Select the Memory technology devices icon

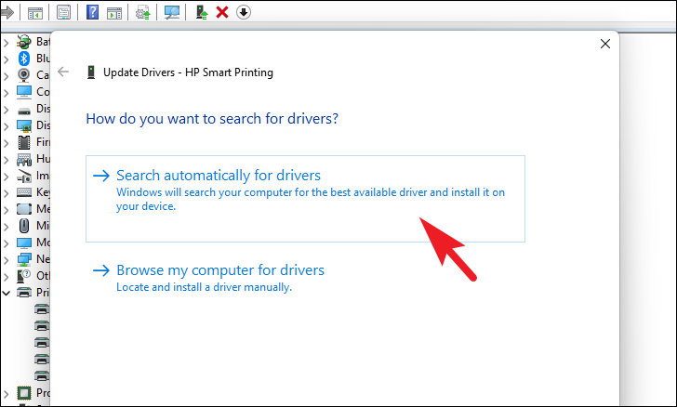click(24, 209)
